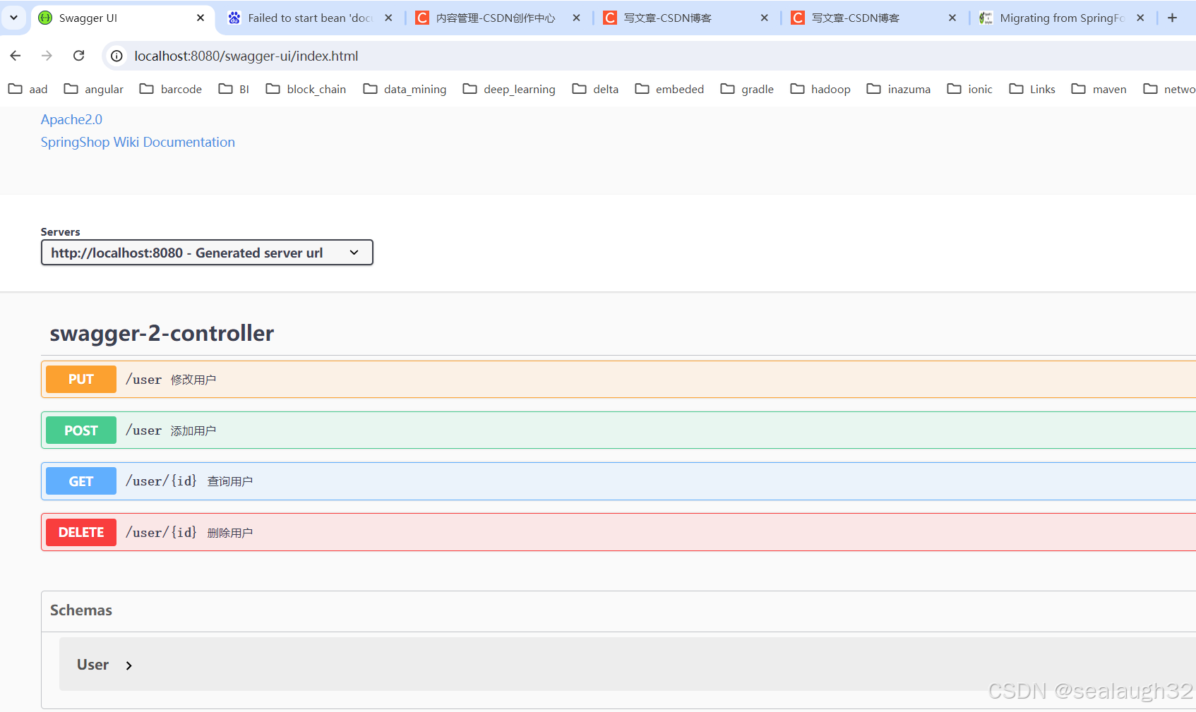Image resolution: width=1196 pixels, height=712 pixels.
Task: Close the Migrating from SpringFox tab
Action: (1140, 18)
